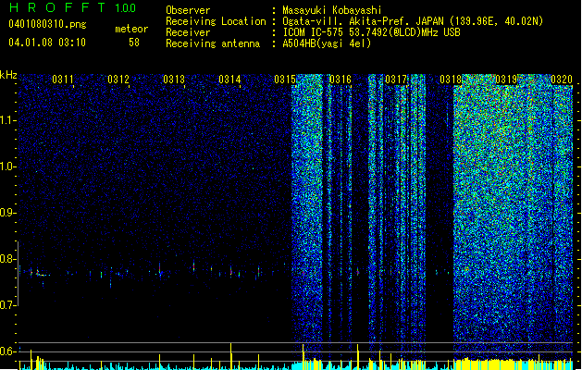Select the observer name Masayuki Kobayashi
The width and height of the screenshot is (582, 370).
point(332,10)
